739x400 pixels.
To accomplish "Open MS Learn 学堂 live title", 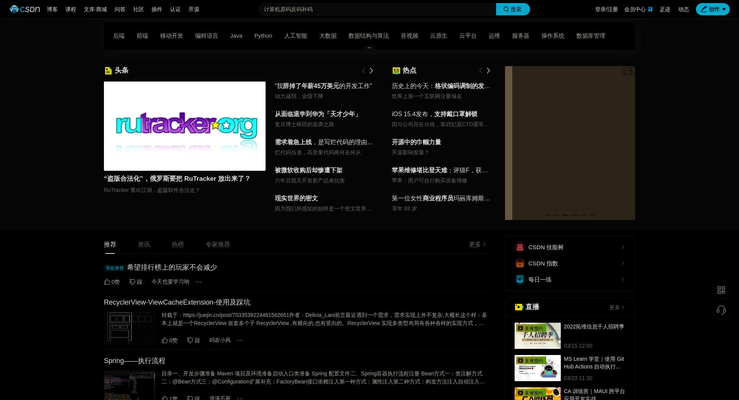I will coord(594,363).
